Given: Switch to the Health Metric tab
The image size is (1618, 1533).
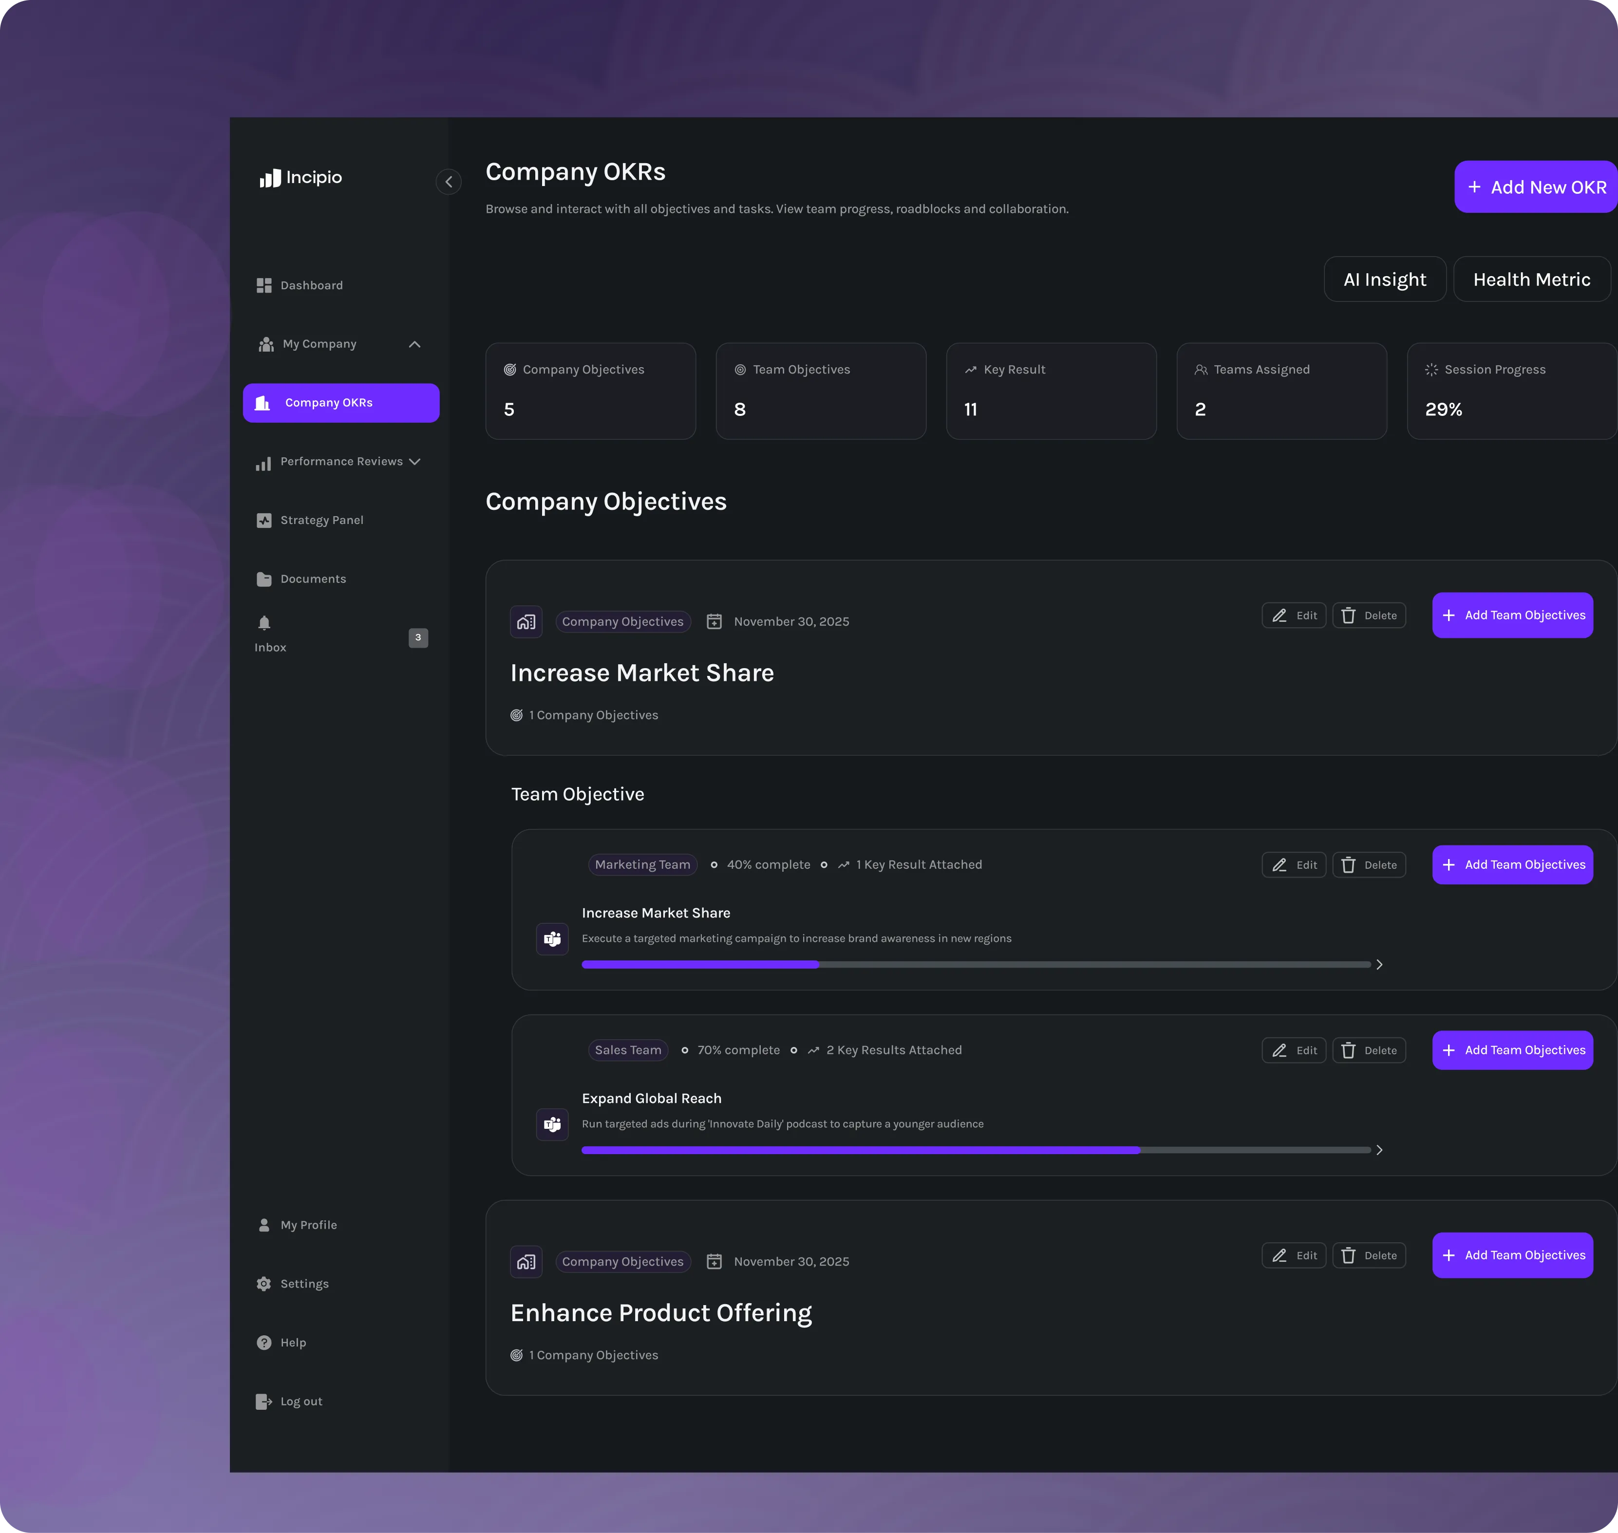Looking at the screenshot, I should tap(1531, 280).
